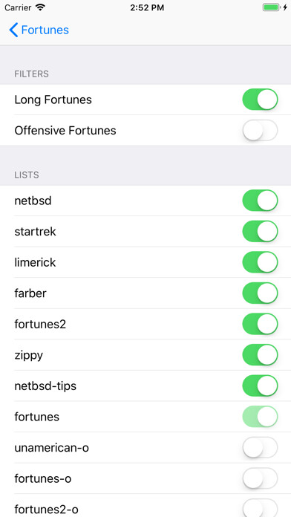Tap the clock in status bar

point(147,7)
